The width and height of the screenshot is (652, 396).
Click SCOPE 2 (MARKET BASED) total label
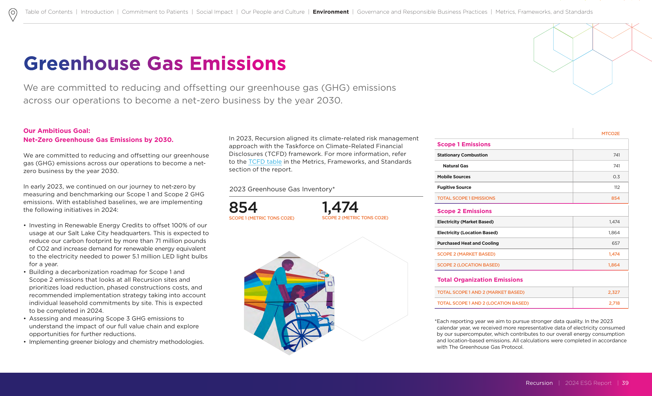[x=466, y=254]
